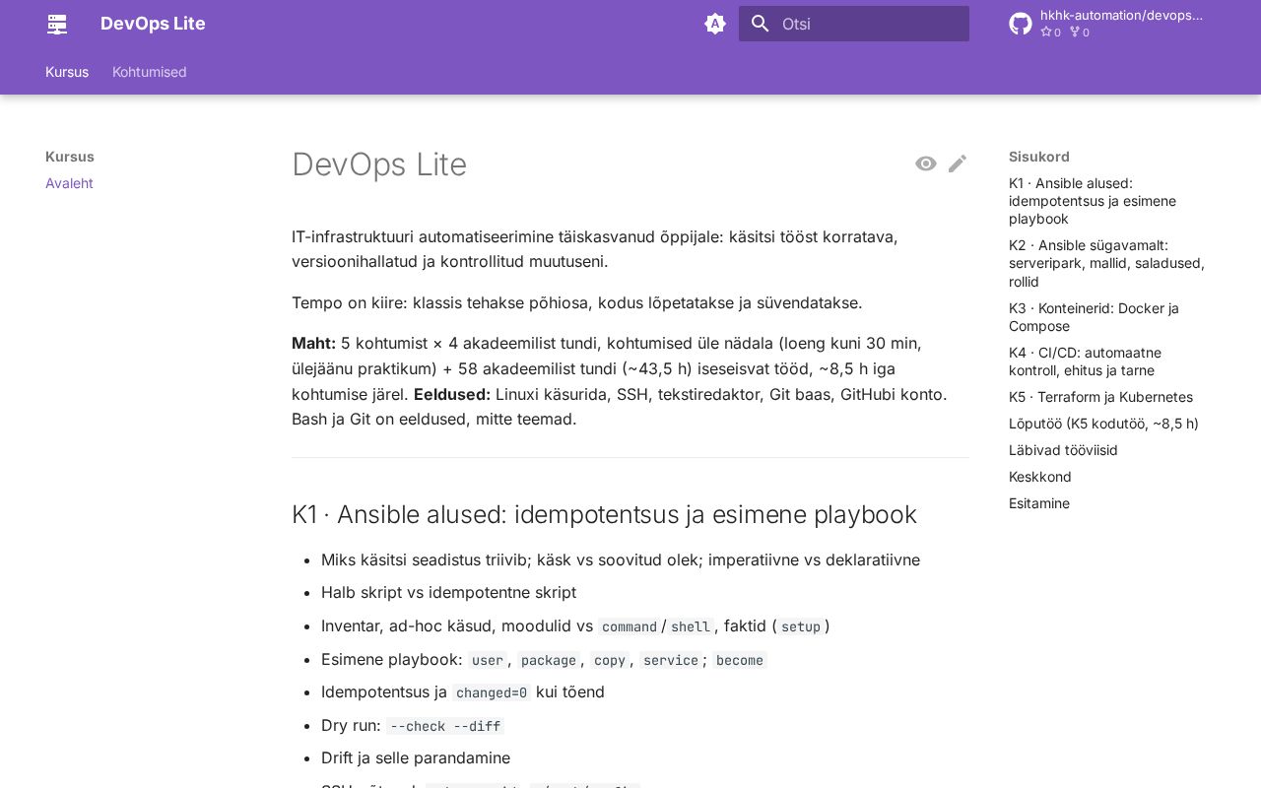Switch to the Kohtumised tab

click(x=150, y=72)
